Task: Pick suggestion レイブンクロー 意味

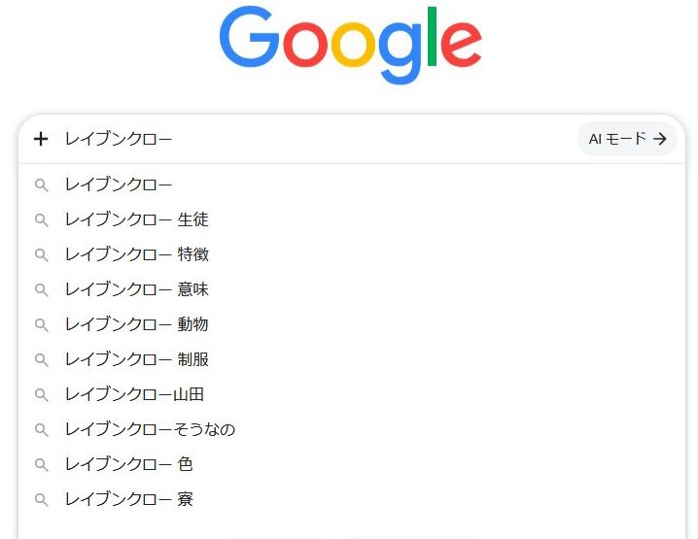Action: (x=352, y=289)
